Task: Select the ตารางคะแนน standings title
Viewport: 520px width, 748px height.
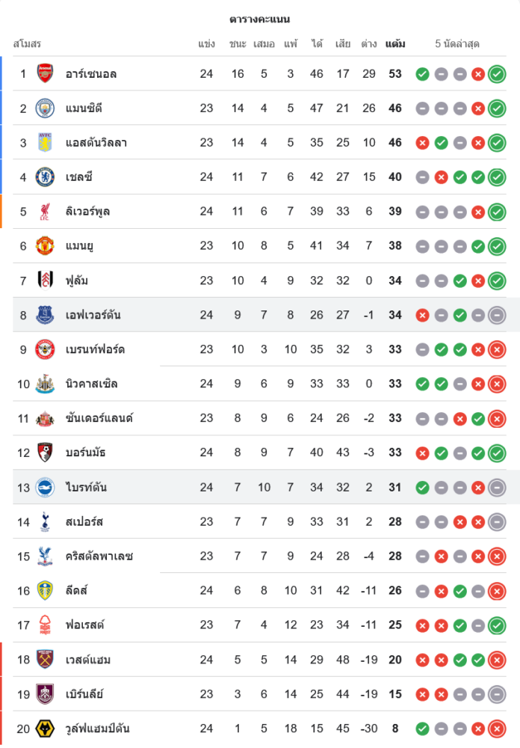Action: [260, 19]
